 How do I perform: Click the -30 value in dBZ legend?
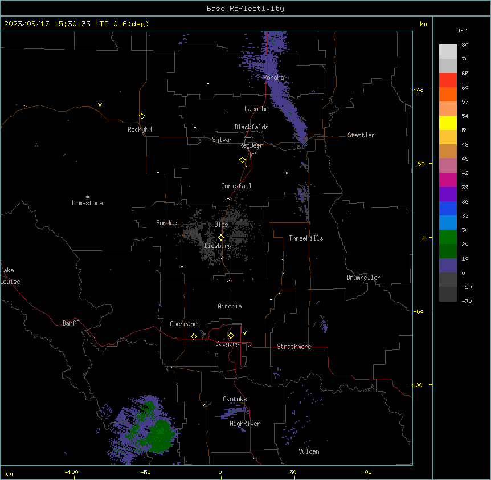467,301
